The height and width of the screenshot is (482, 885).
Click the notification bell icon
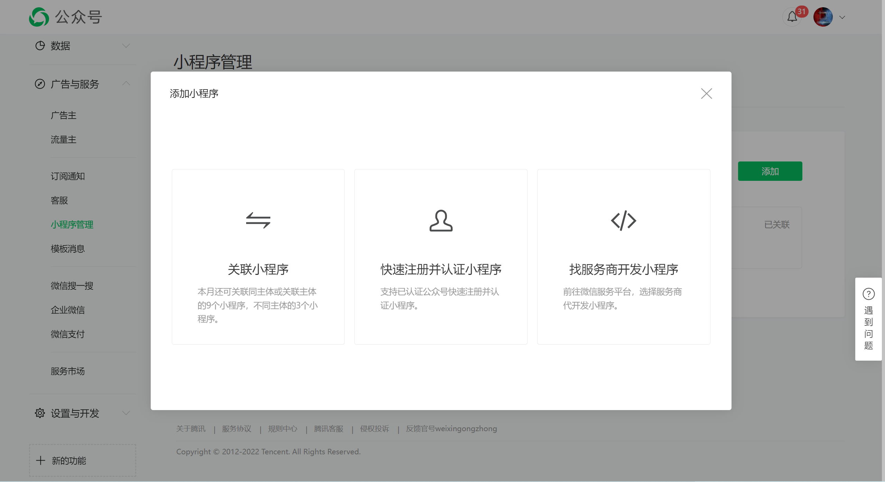pos(792,17)
